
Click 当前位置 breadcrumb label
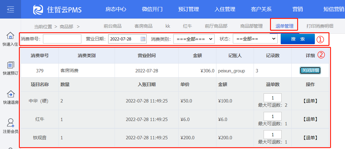[x=43, y=27]
